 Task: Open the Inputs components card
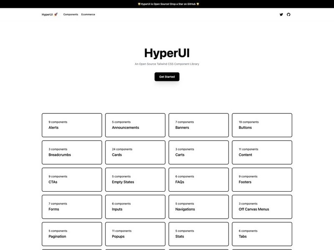[135, 207]
